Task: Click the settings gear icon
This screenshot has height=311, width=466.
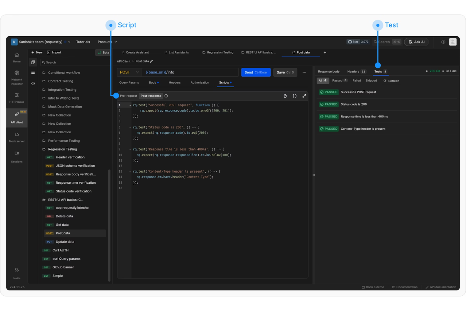Action: [x=443, y=42]
